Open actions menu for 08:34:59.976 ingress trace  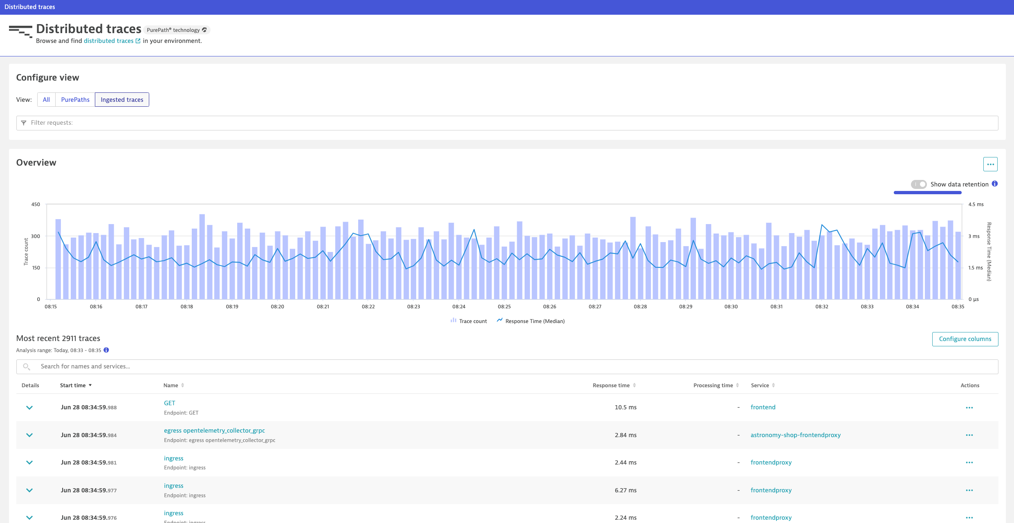(x=969, y=518)
